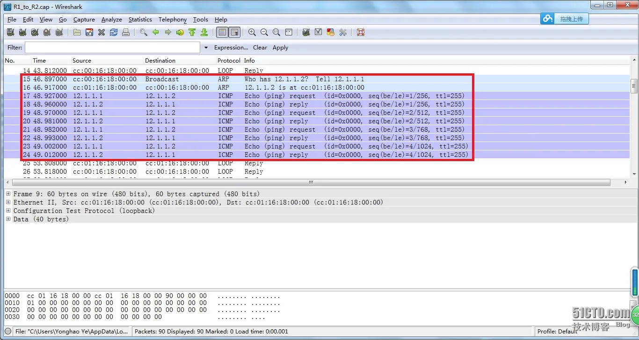This screenshot has height=340, width=639.
Task: Open the Help menu
Action: point(221,20)
